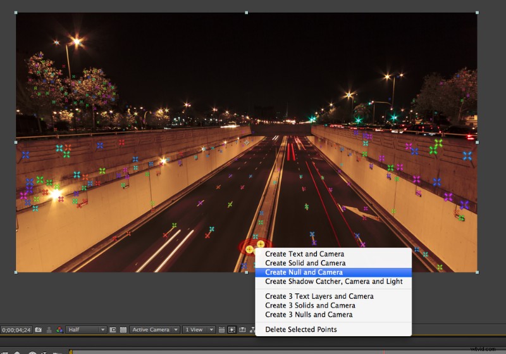Toggle Pixel Aspect Ratio Correction icon
Screen dimensions: 506x354
222,330
